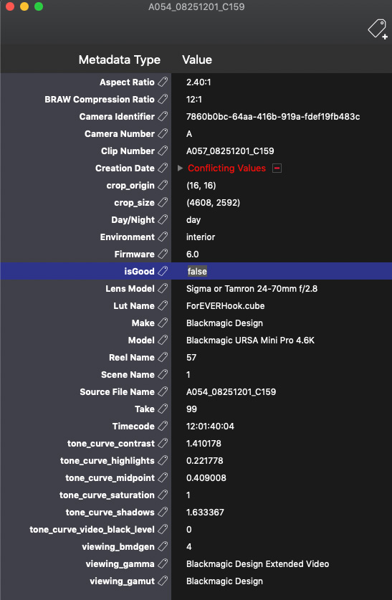
Task: Click edit icon for Lens Model
Action: pyautogui.click(x=163, y=288)
